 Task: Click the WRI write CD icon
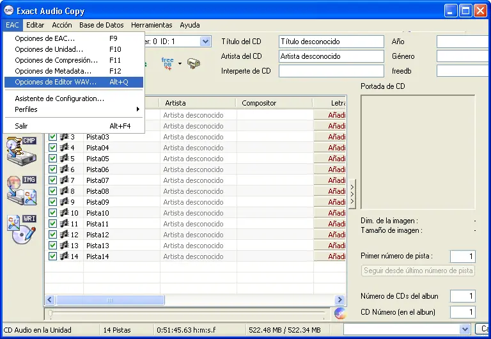pos(21,229)
